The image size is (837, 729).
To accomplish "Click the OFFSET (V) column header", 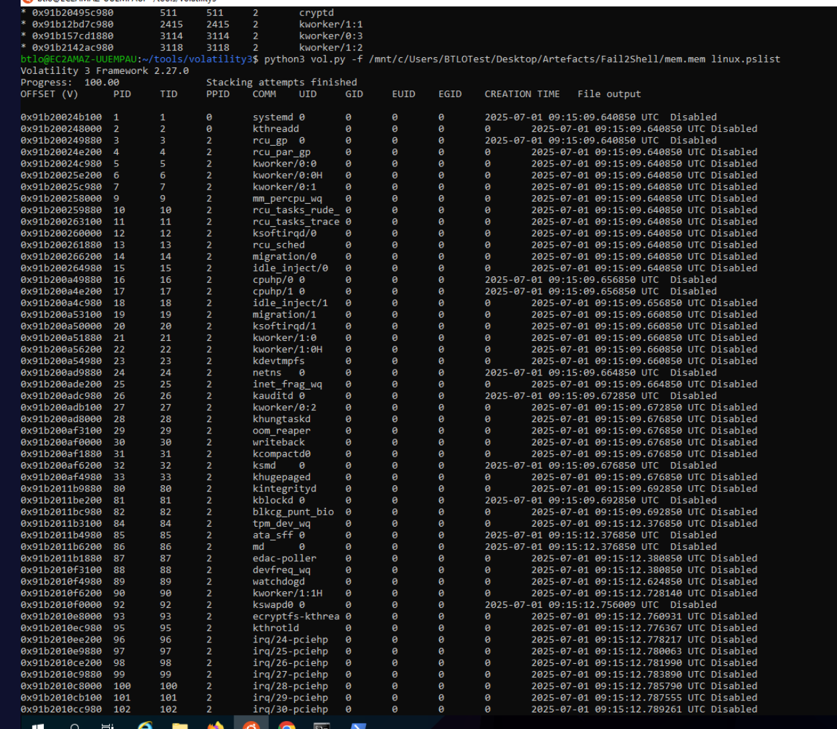I will point(49,94).
